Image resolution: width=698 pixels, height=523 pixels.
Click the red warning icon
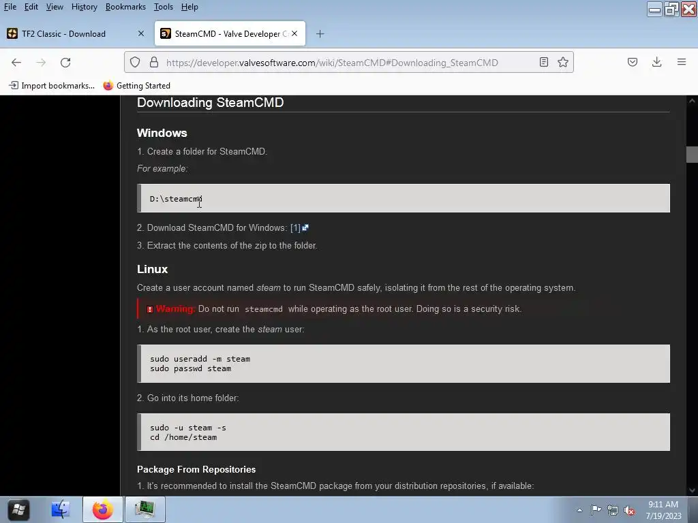pos(150,309)
